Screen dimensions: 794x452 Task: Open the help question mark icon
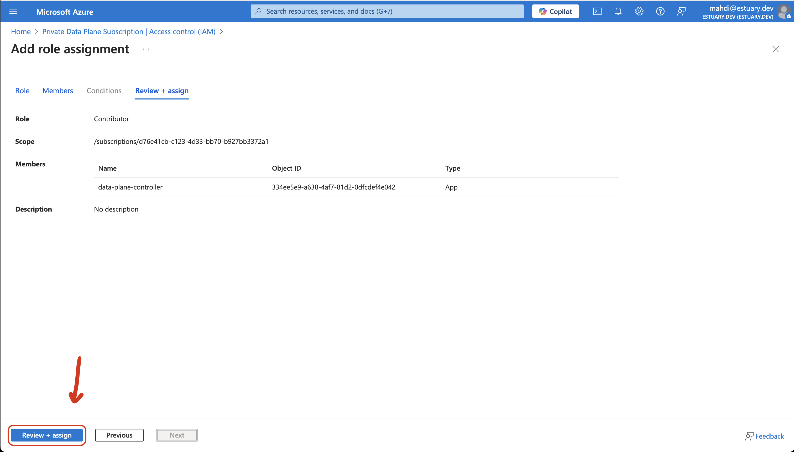click(x=660, y=11)
